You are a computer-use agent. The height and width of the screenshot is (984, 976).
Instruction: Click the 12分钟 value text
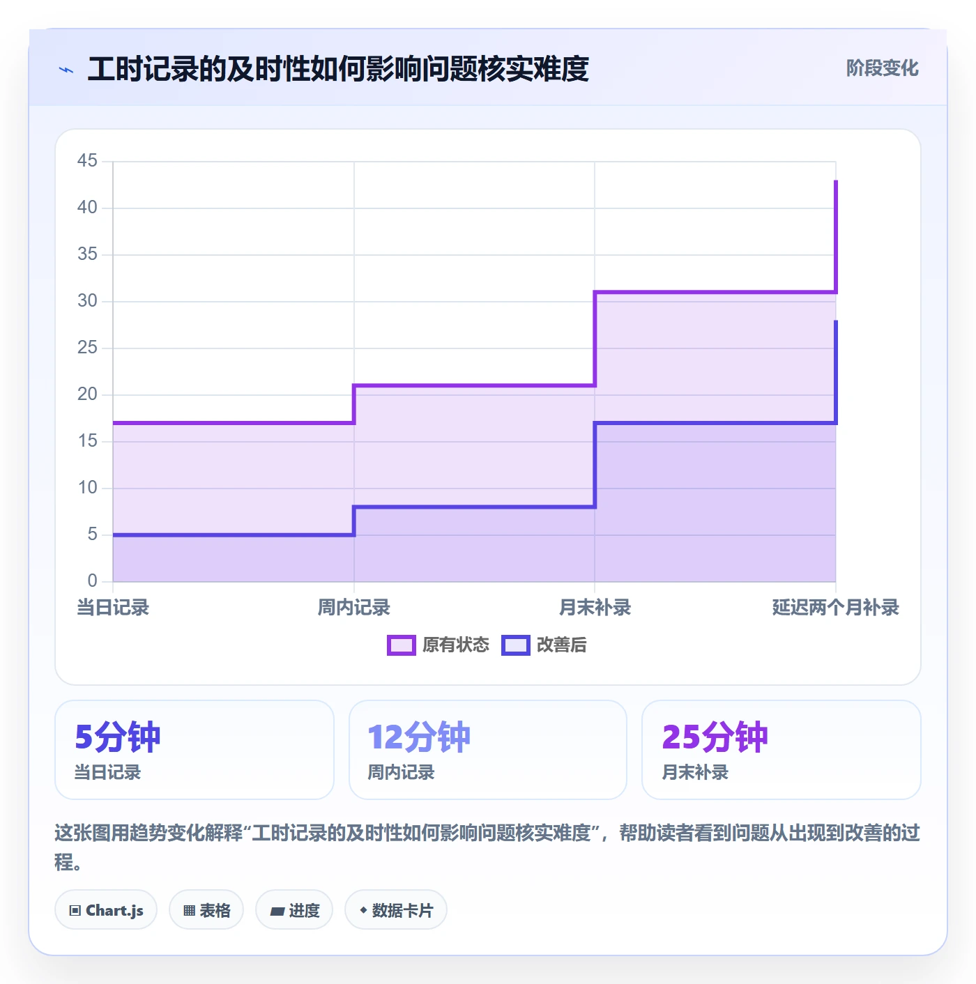pos(419,737)
